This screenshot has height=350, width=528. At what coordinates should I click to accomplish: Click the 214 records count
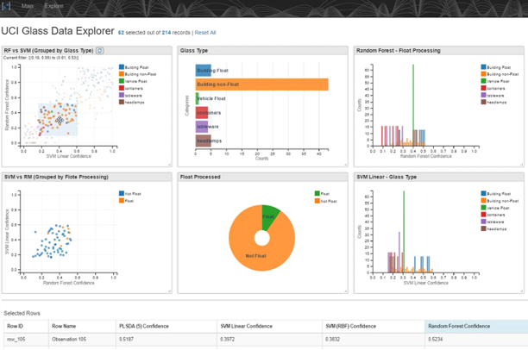click(167, 33)
